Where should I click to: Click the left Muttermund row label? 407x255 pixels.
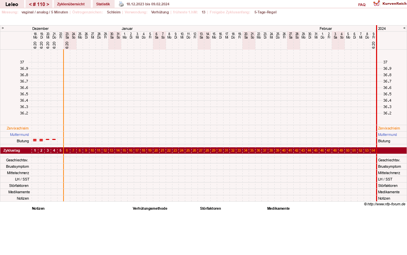click(19, 135)
